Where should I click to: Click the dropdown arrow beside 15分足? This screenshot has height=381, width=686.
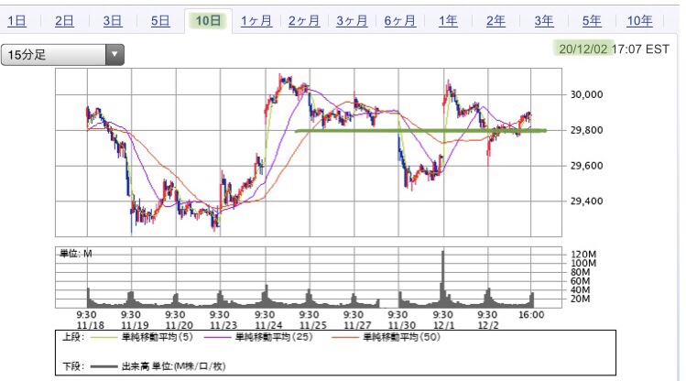(x=114, y=55)
